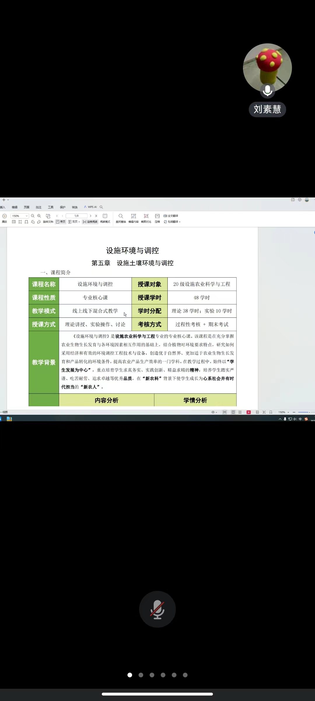Click the 编辑内容 edit content icon
Image resolution: width=315 pixels, height=701 pixels.
(x=133, y=218)
